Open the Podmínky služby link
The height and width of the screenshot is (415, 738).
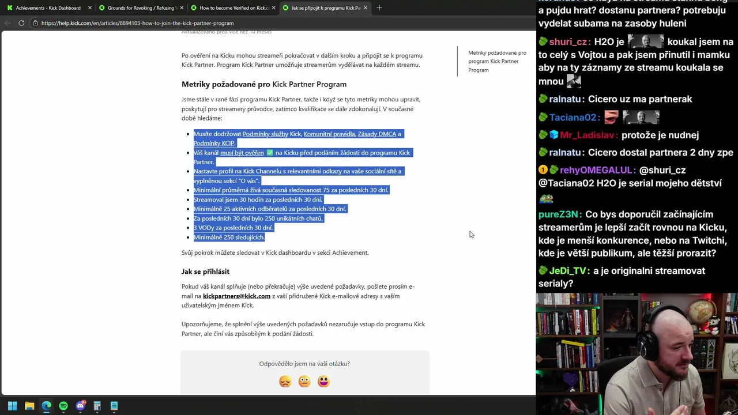[265, 134]
